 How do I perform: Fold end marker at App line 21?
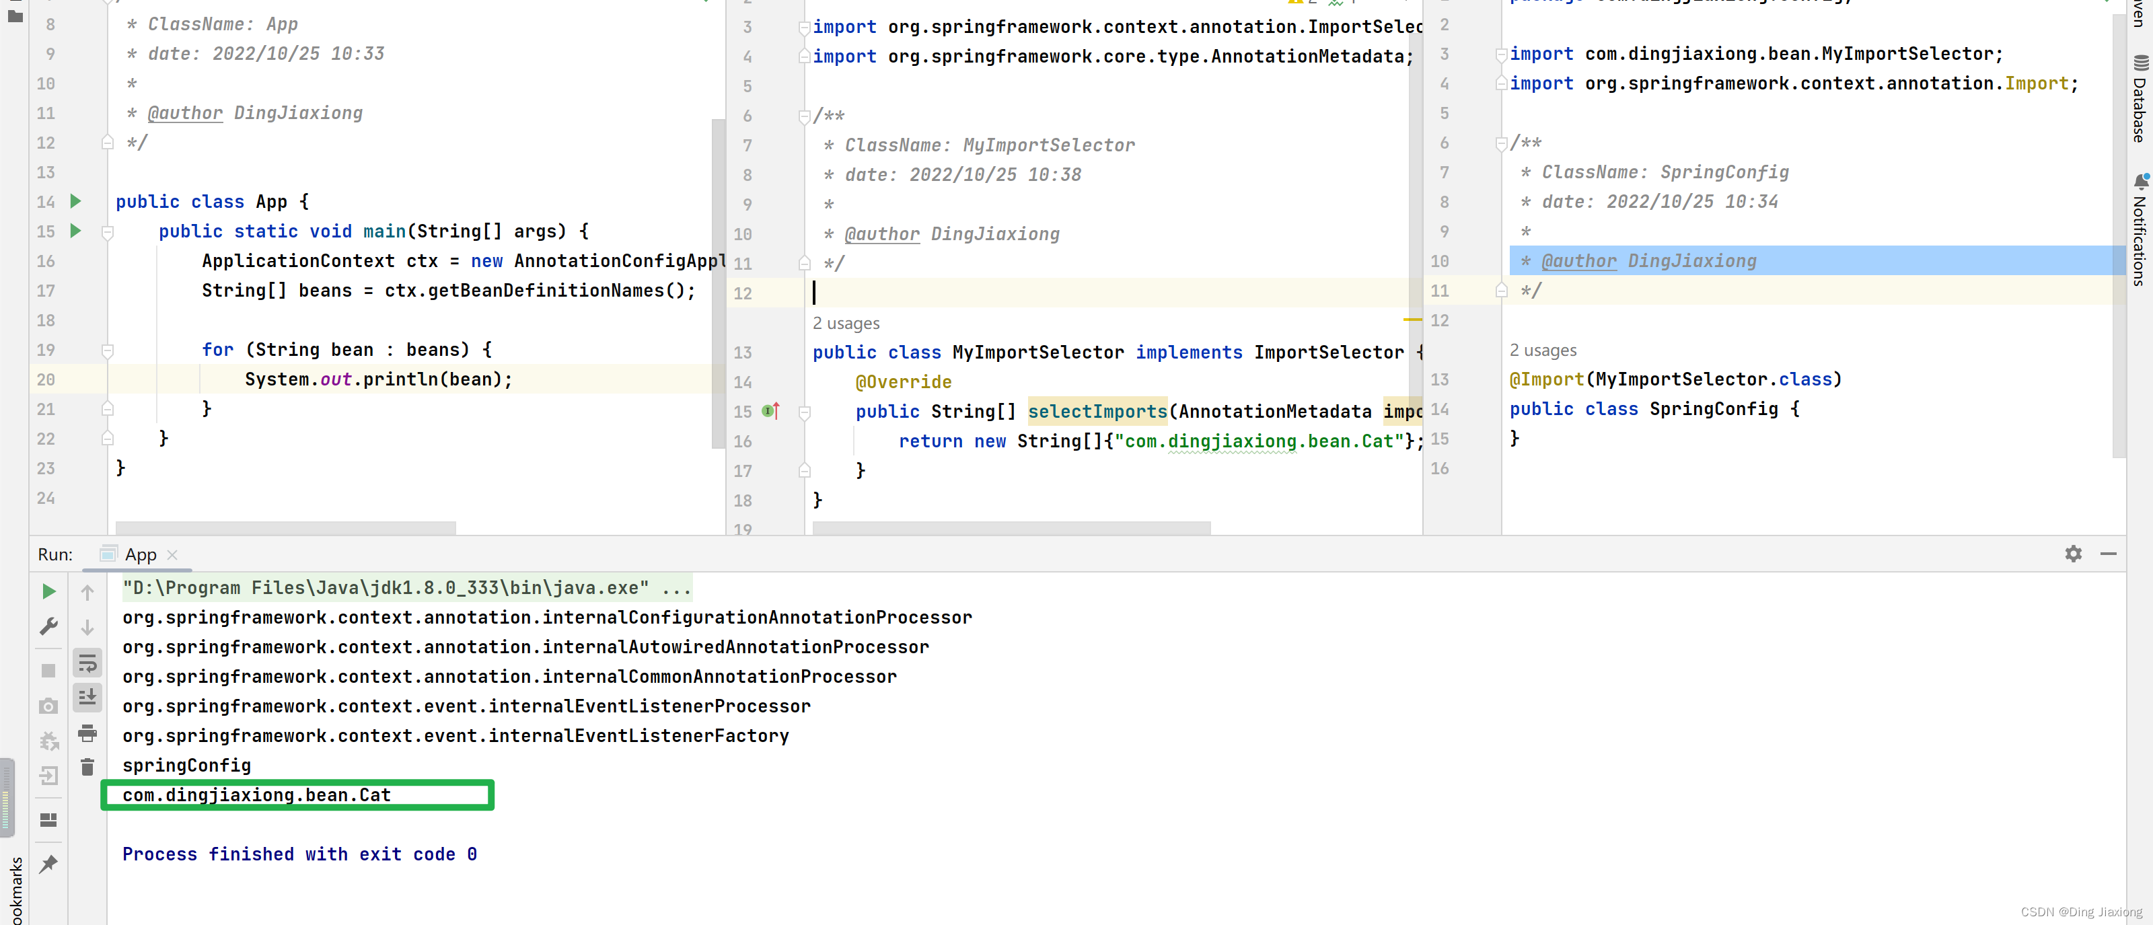[x=108, y=408]
